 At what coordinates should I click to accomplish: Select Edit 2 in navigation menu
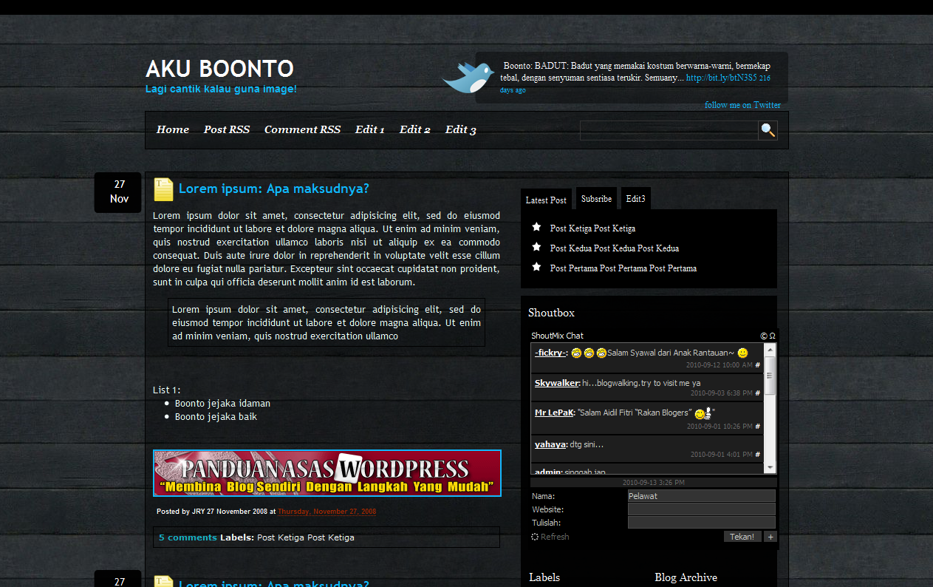pyautogui.click(x=415, y=129)
